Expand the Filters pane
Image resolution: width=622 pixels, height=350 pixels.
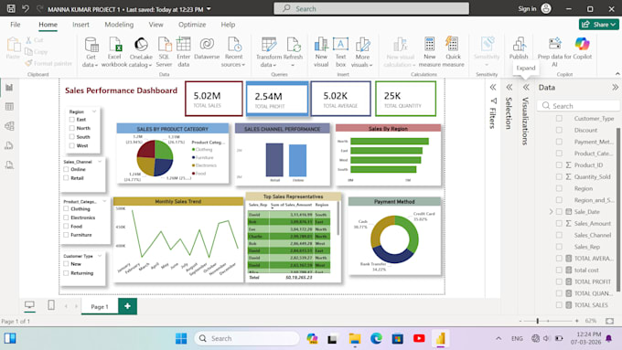click(x=493, y=87)
